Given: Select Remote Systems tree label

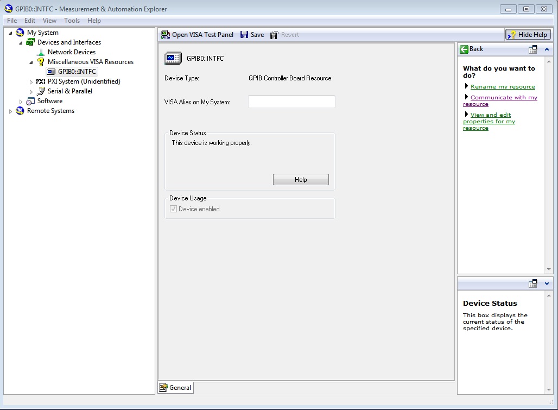Looking at the screenshot, I should 50,111.
